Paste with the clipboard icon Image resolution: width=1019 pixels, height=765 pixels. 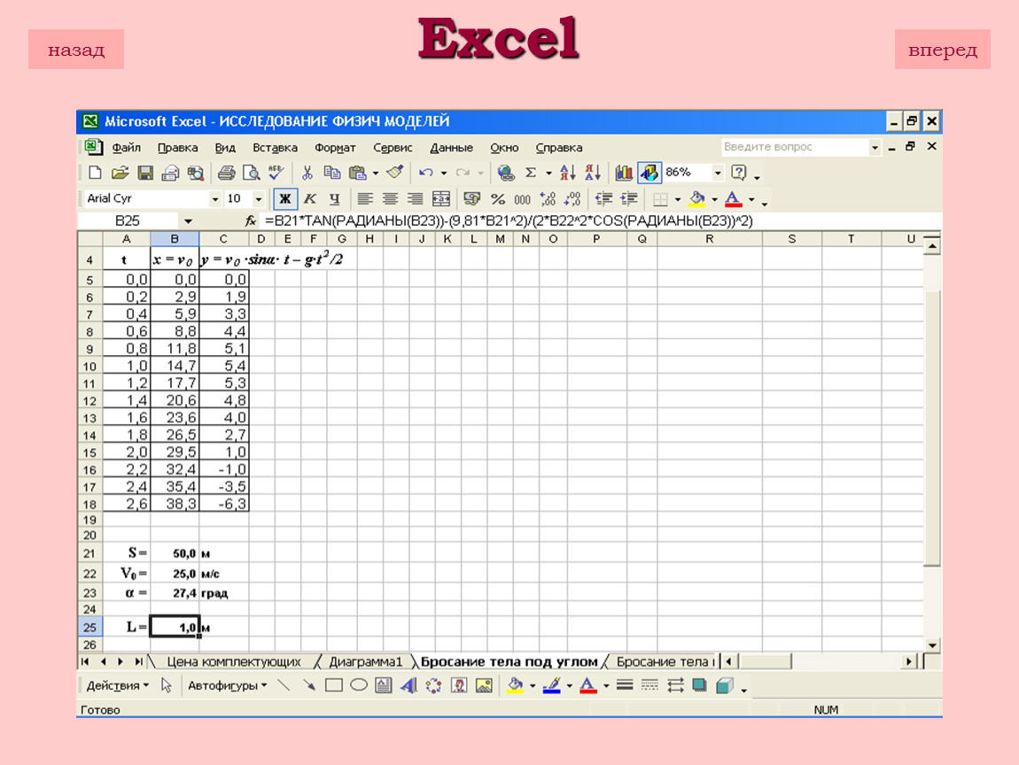(357, 173)
